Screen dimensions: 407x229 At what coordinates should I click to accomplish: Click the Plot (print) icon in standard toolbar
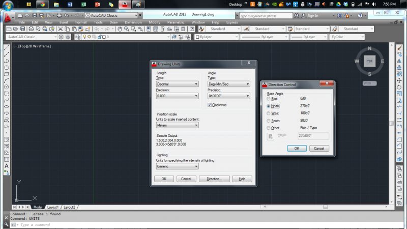(x=31, y=29)
